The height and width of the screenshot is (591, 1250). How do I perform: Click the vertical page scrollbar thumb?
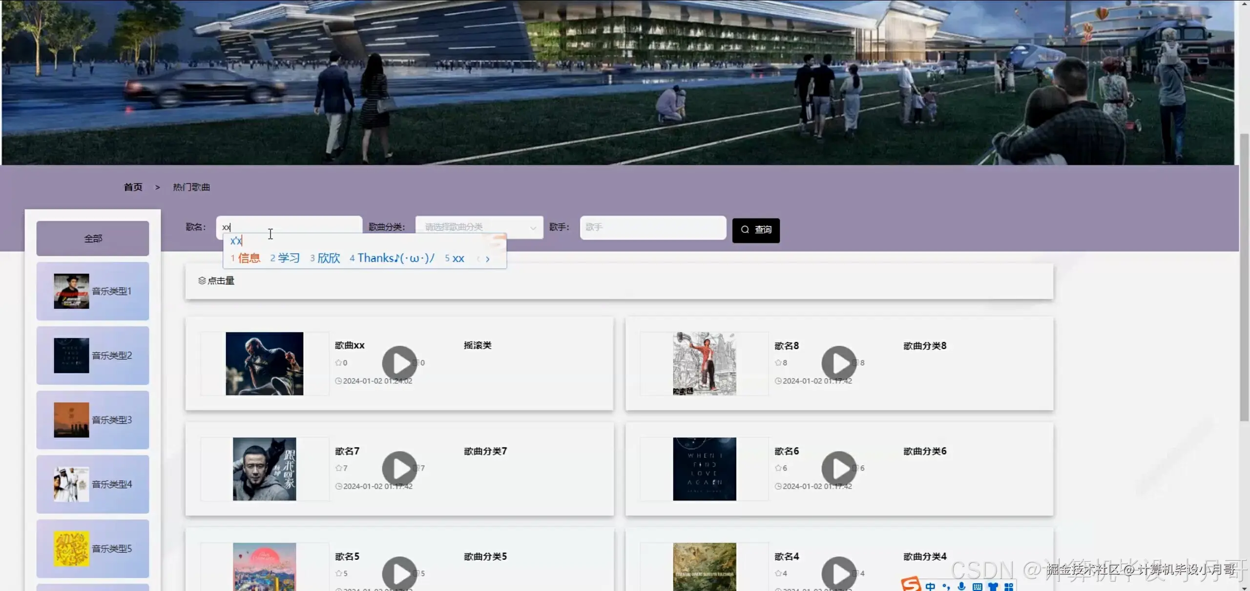1244,278
